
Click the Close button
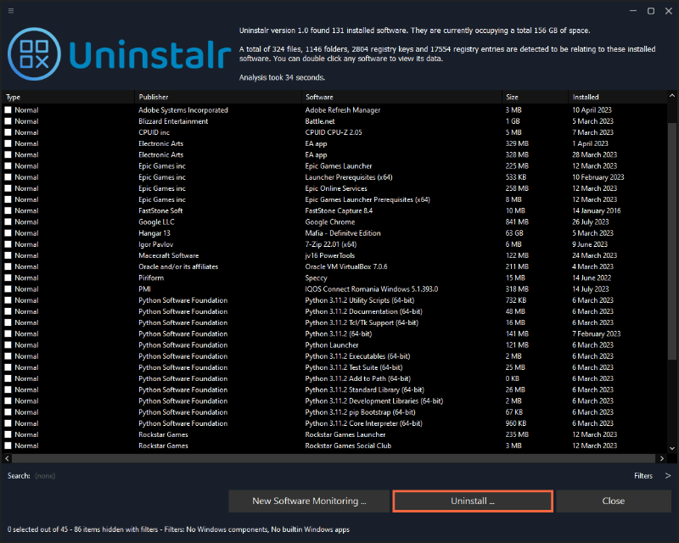point(613,501)
